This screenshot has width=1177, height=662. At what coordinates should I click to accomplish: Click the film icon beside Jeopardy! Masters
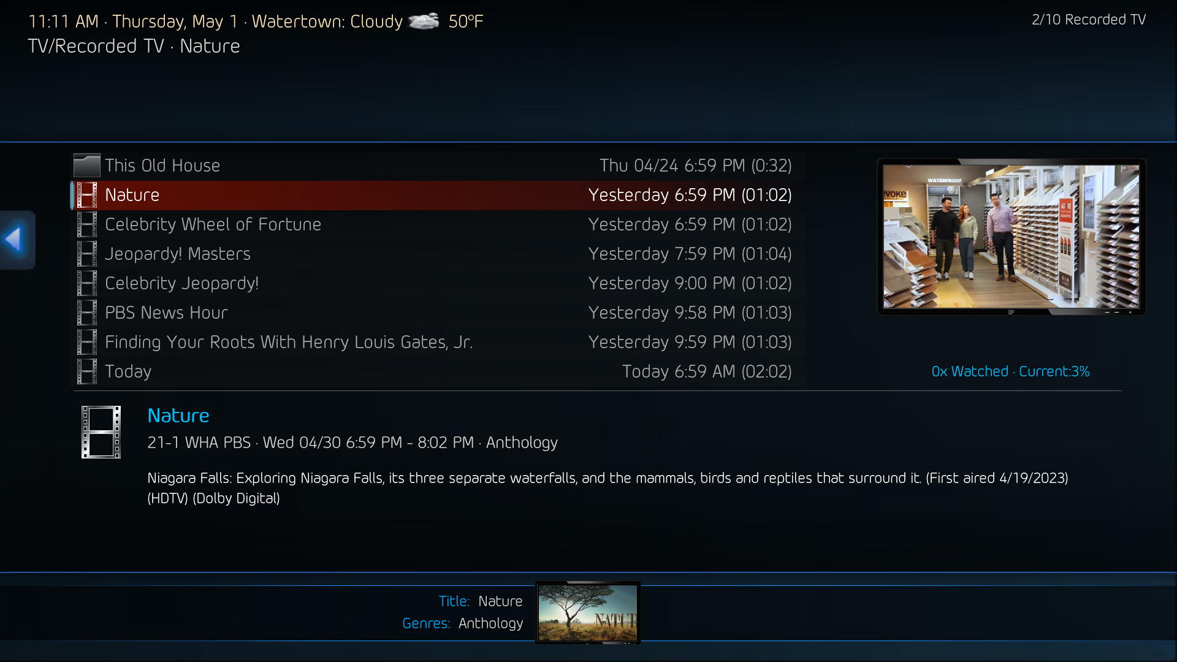click(x=87, y=254)
